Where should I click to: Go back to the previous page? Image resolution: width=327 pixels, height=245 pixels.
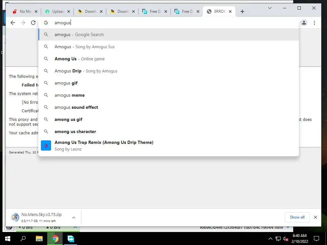point(13,23)
